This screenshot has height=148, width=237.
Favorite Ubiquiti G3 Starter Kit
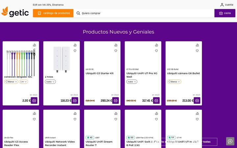coord(116,51)
